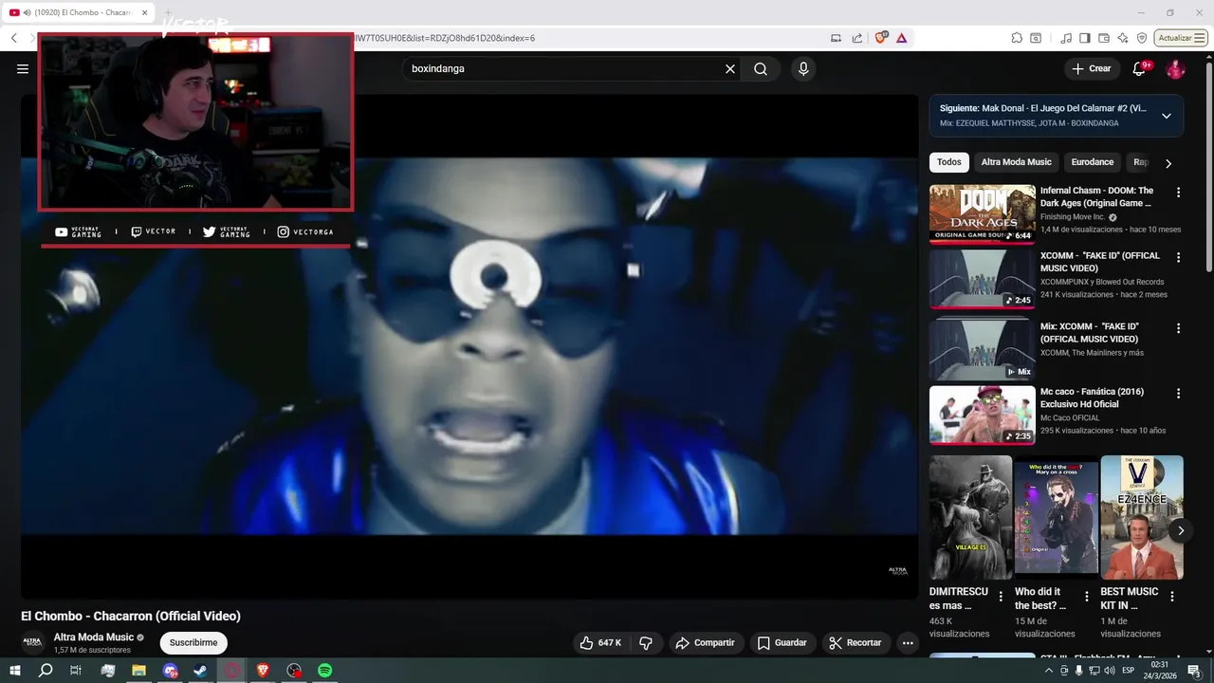This screenshot has width=1214, height=683.
Task: Dislike the video with thumbs down
Action: [x=646, y=643]
